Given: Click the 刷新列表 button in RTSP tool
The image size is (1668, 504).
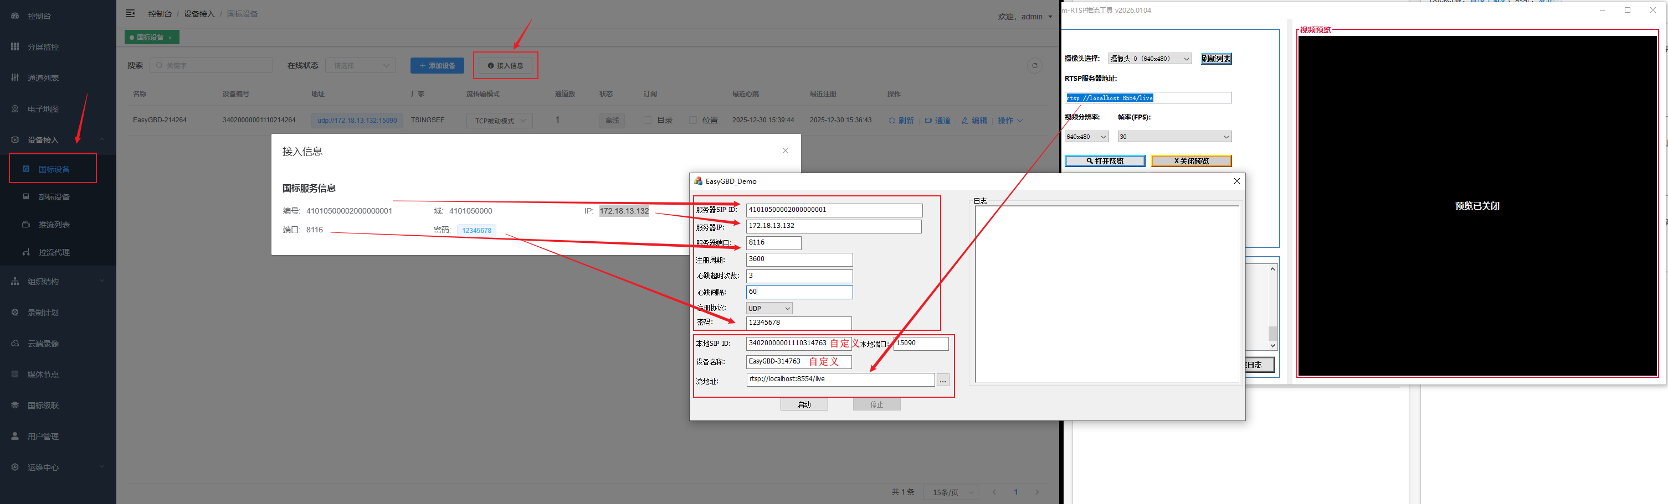Looking at the screenshot, I should [x=1216, y=59].
